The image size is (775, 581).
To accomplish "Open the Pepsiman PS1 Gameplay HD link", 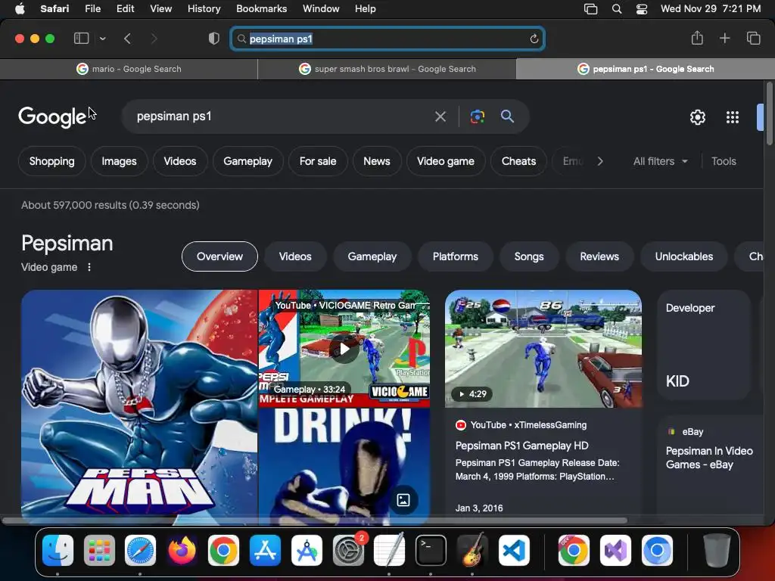I will pyautogui.click(x=521, y=446).
